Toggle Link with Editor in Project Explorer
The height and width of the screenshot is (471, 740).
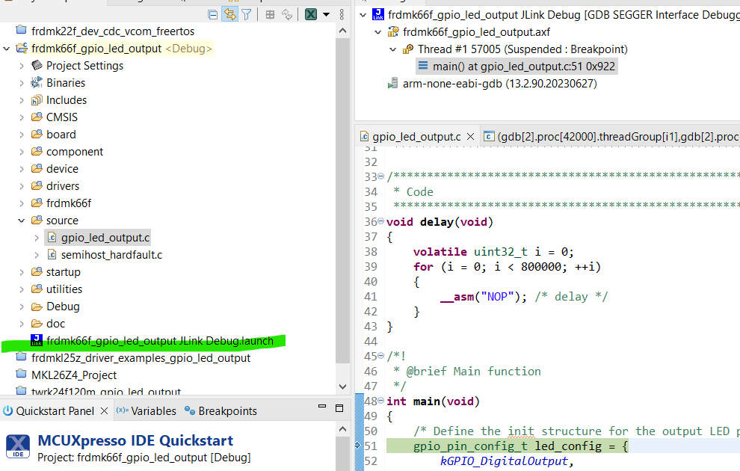click(x=229, y=15)
